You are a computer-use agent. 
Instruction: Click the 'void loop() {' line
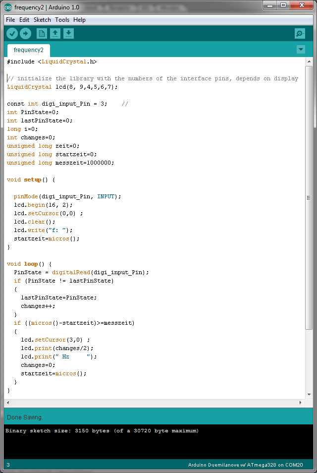29,264
